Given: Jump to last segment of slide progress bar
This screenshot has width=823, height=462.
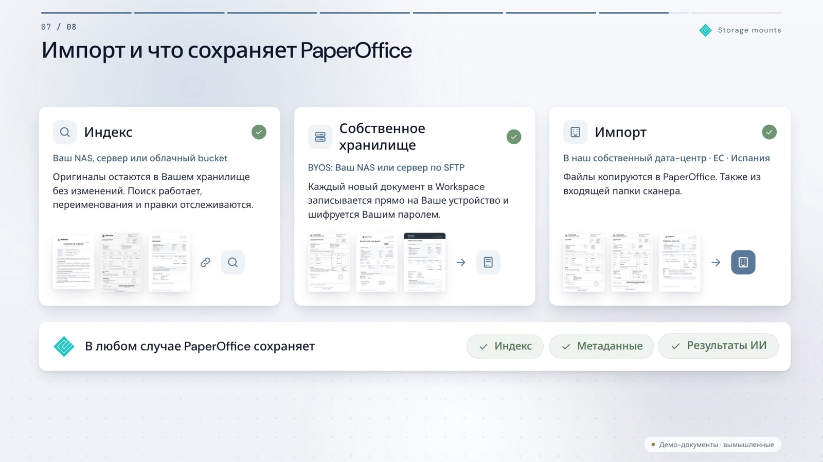Looking at the screenshot, I should click(737, 13).
